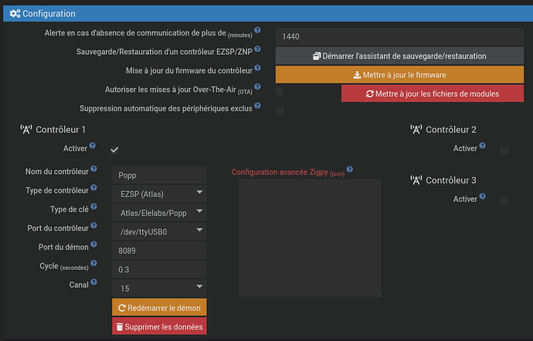Click the Cycle seconds input field
This screenshot has height=341, width=533.
point(159,269)
